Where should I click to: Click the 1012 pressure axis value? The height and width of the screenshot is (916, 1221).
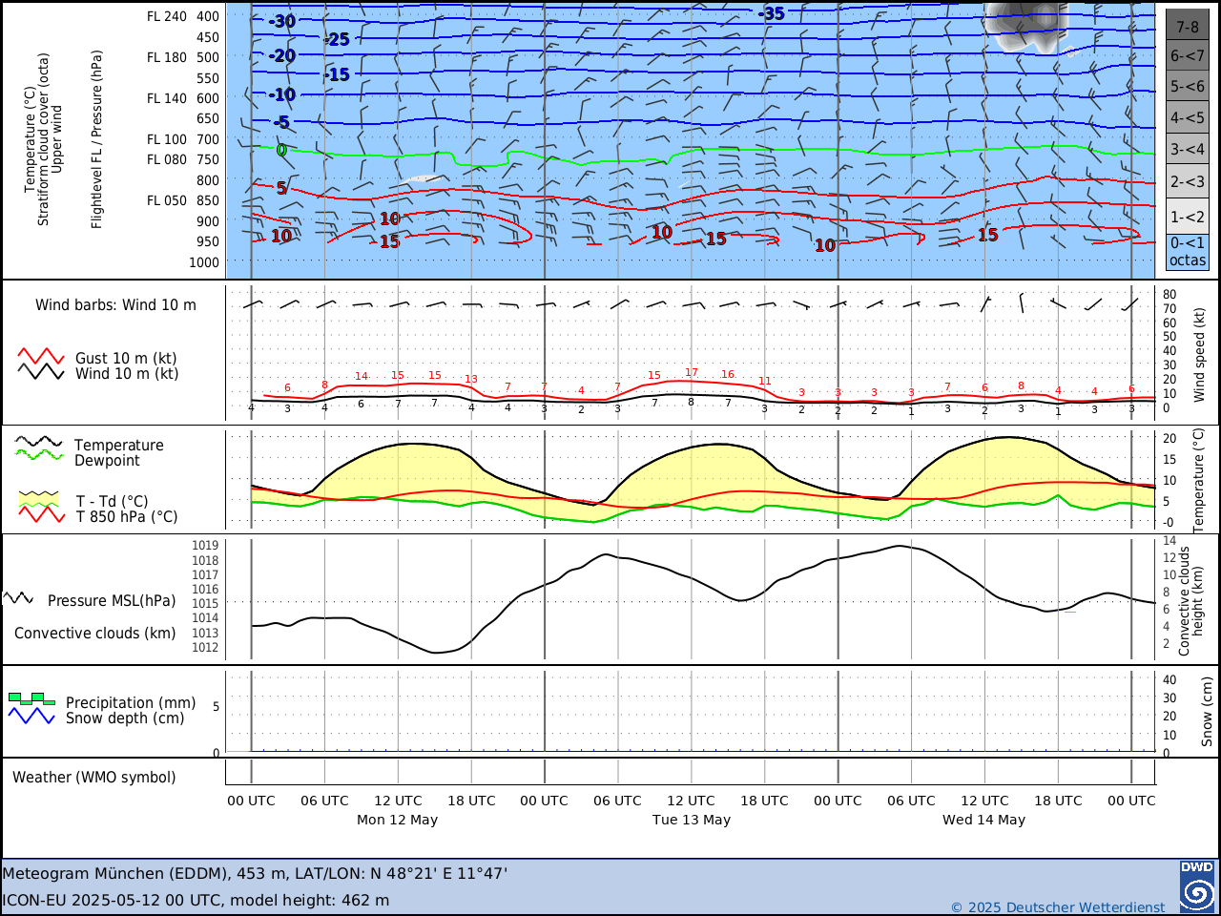[x=205, y=648]
